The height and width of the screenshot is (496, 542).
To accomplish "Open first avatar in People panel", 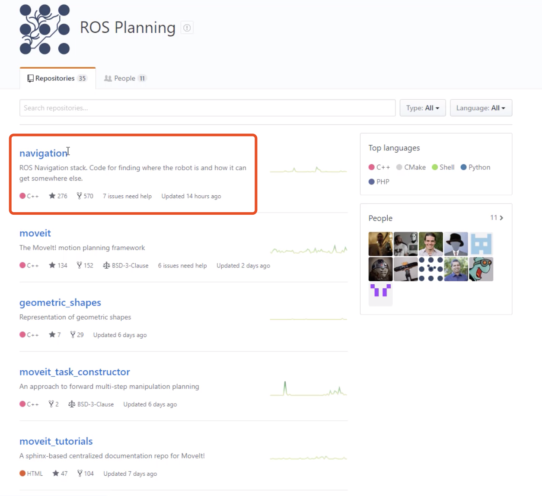I will coord(380,244).
